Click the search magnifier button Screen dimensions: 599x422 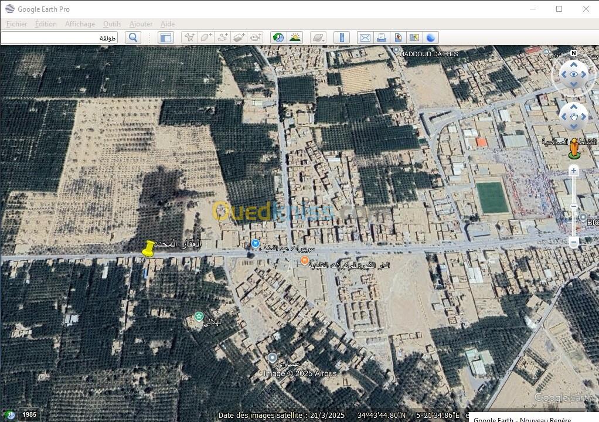pyautogui.click(x=133, y=38)
